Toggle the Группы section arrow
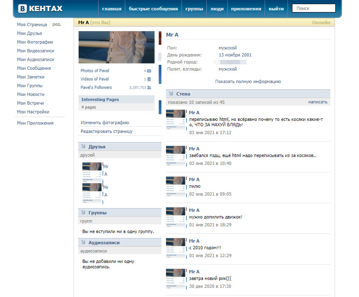Viewport: 359px width, 297px height. [x=82, y=213]
